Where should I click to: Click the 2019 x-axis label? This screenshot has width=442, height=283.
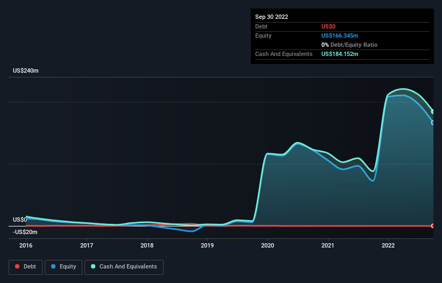pyautogui.click(x=207, y=245)
